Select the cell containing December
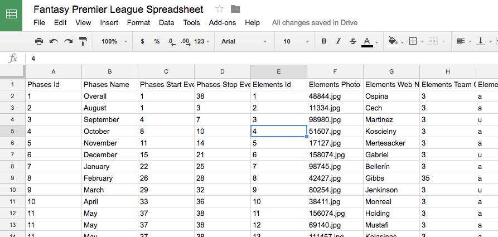Viewport: 498px width, 237px height. (x=110, y=154)
